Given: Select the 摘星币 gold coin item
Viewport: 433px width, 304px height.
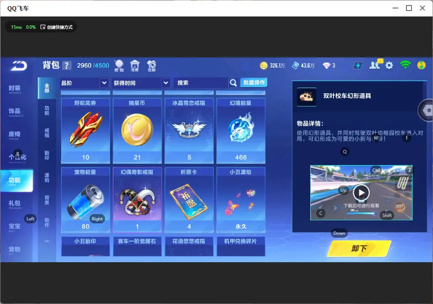Looking at the screenshot, I should 137,131.
